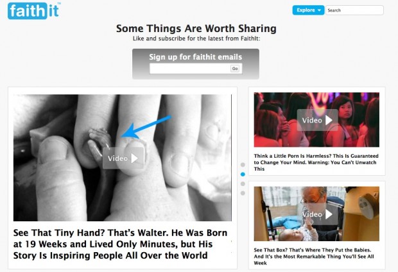
Task: Select the first carousel dot
Action: (243, 165)
